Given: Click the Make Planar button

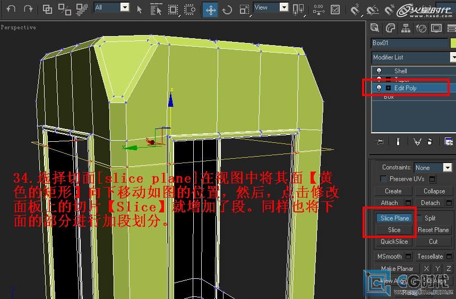Looking at the screenshot, I should point(397,268).
